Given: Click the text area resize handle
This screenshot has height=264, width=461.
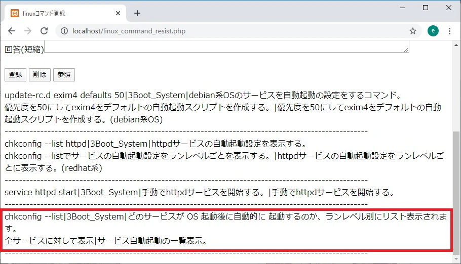Looking at the screenshot, I should tap(406, 50).
